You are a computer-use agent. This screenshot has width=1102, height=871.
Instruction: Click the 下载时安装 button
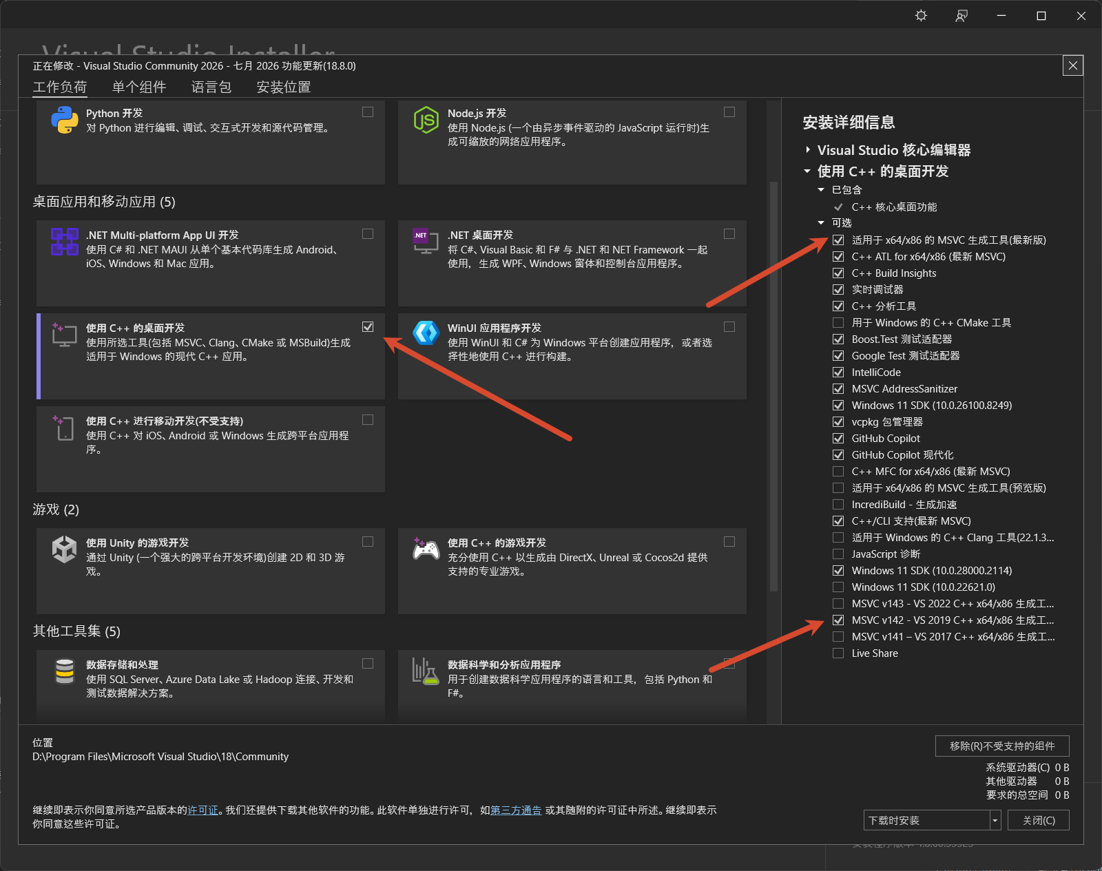pos(927,820)
